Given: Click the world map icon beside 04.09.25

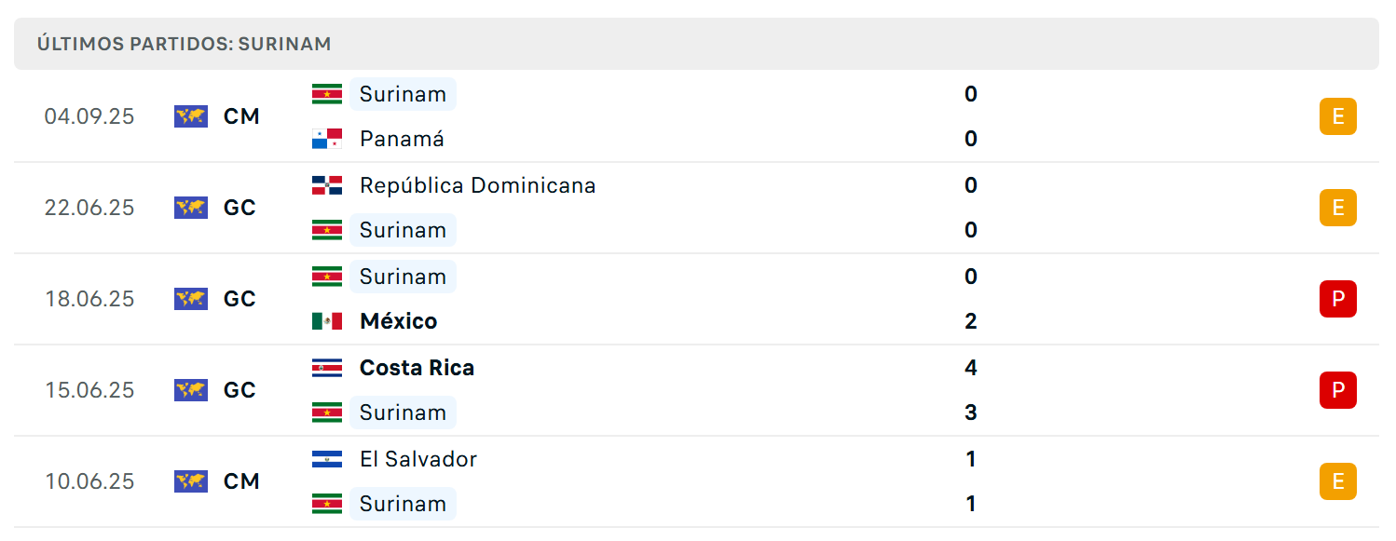Looking at the screenshot, I should [x=191, y=116].
